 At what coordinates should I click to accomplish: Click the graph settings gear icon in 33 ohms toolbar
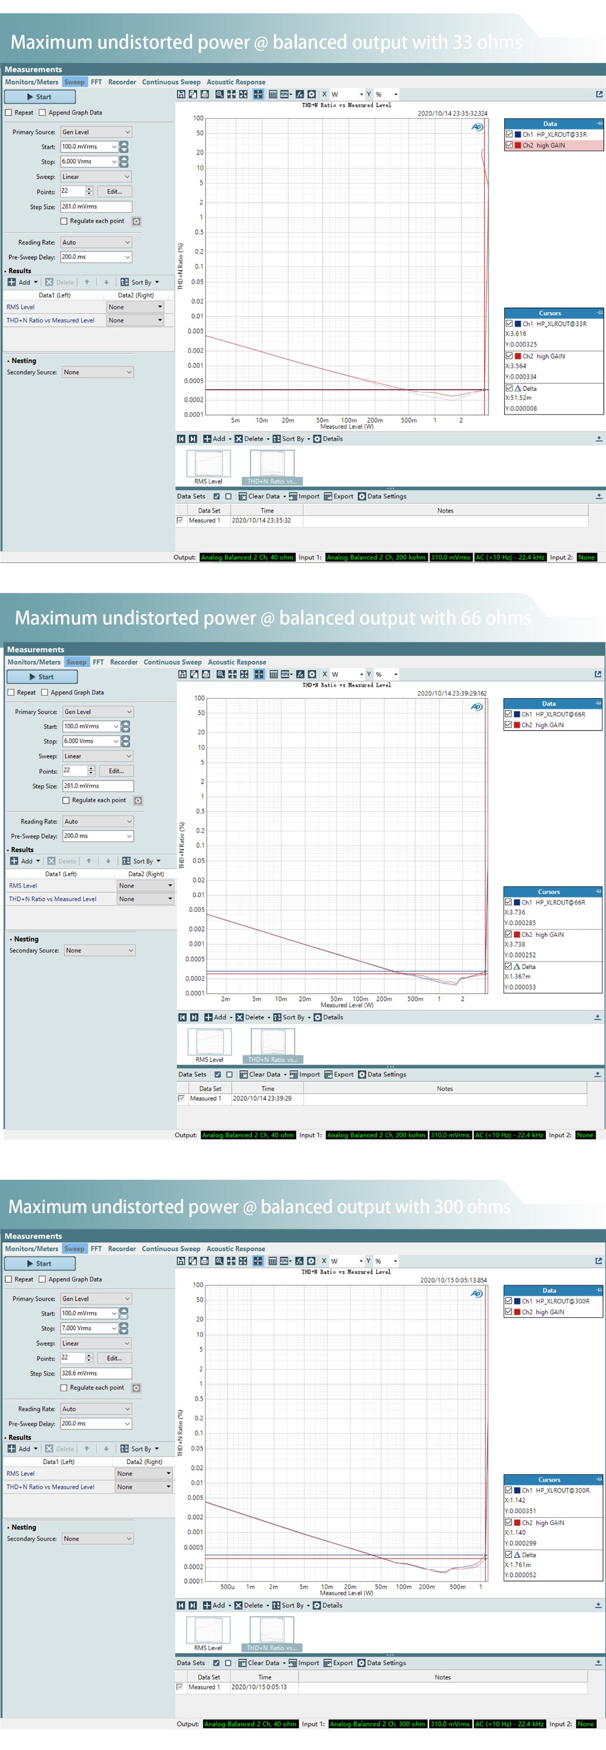(x=311, y=95)
